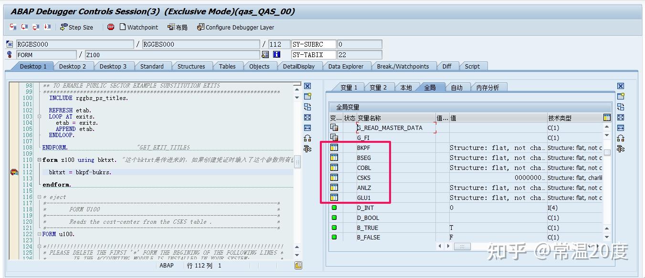Select the G_READ_MASTER_DATA variable name
The height and width of the screenshot is (278, 645).
[x=395, y=128]
